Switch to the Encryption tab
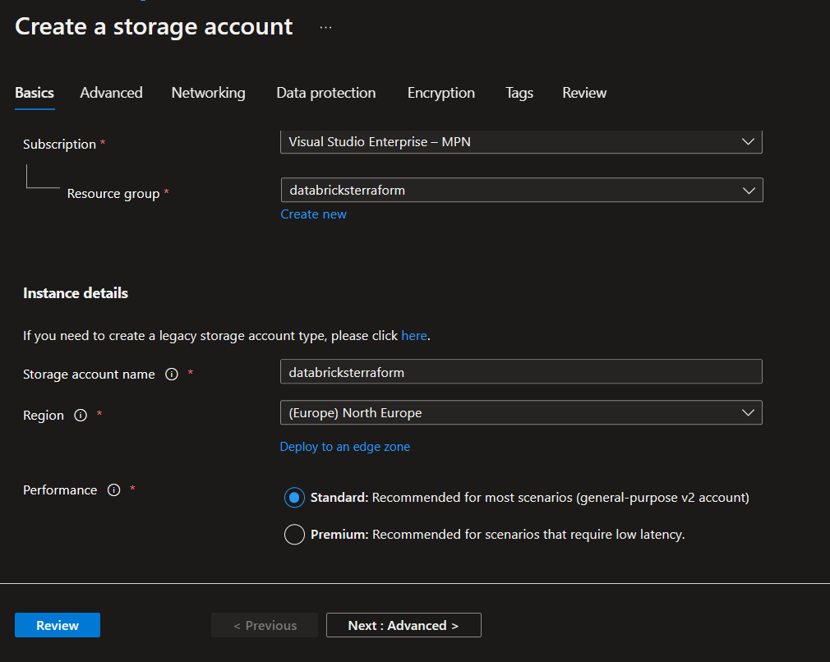 tap(441, 93)
